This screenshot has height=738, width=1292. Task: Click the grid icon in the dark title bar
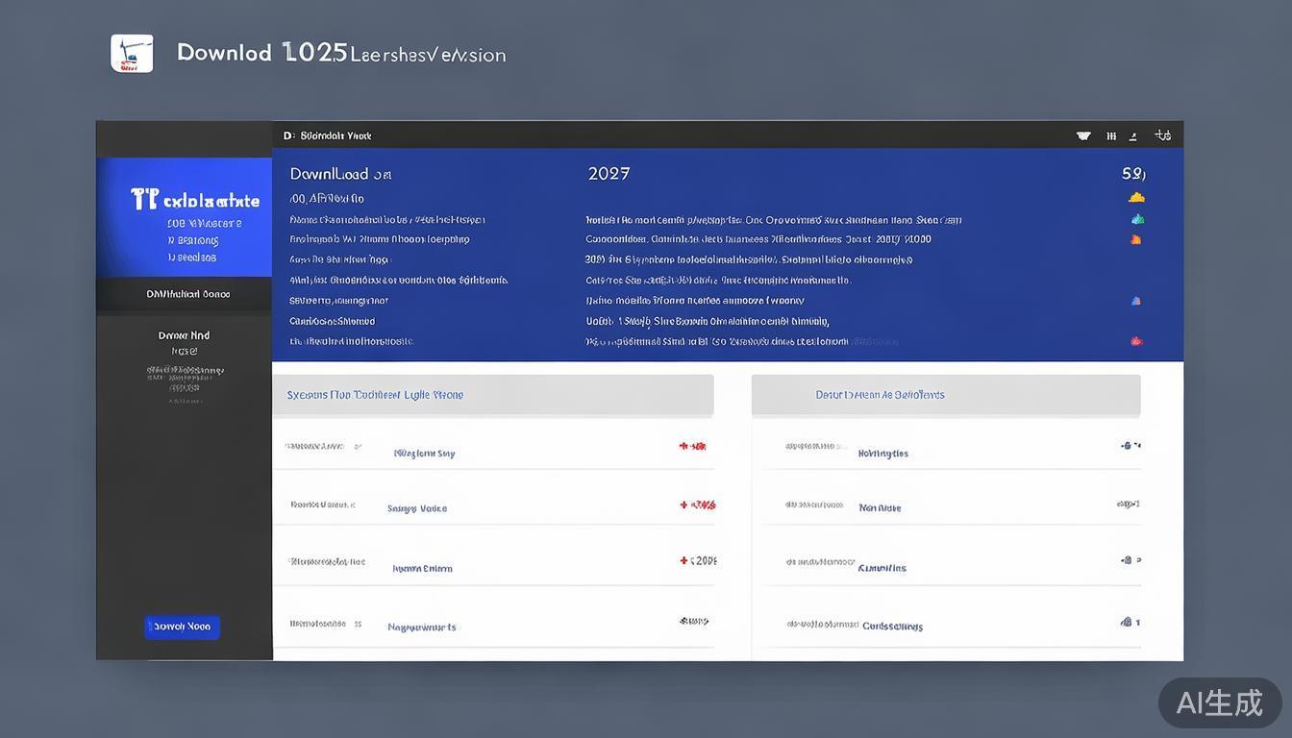[1111, 136]
